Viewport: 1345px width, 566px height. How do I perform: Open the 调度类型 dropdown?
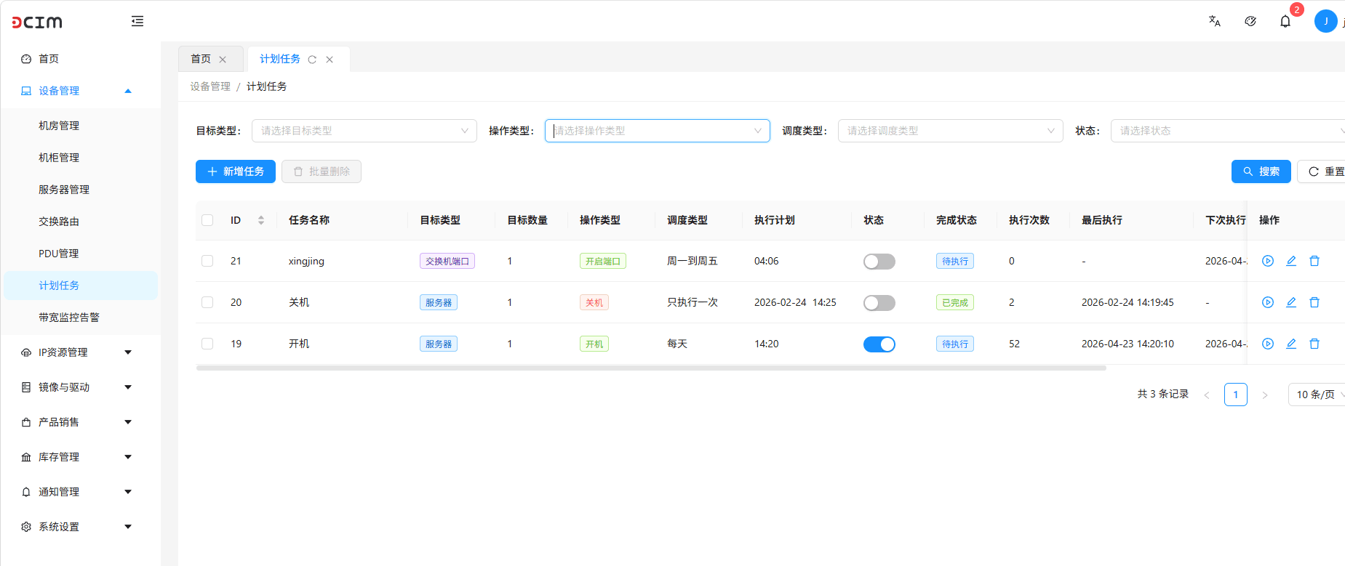click(x=951, y=131)
